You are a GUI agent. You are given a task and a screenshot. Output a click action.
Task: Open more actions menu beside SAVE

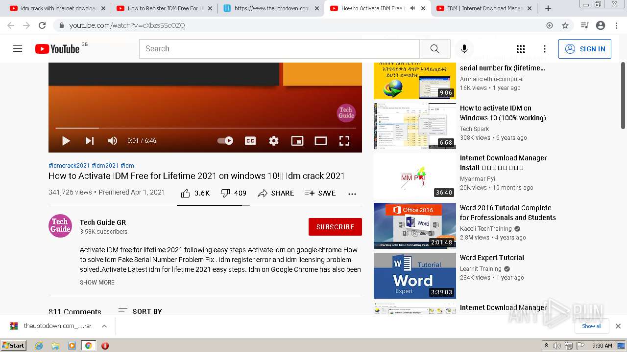pos(352,194)
